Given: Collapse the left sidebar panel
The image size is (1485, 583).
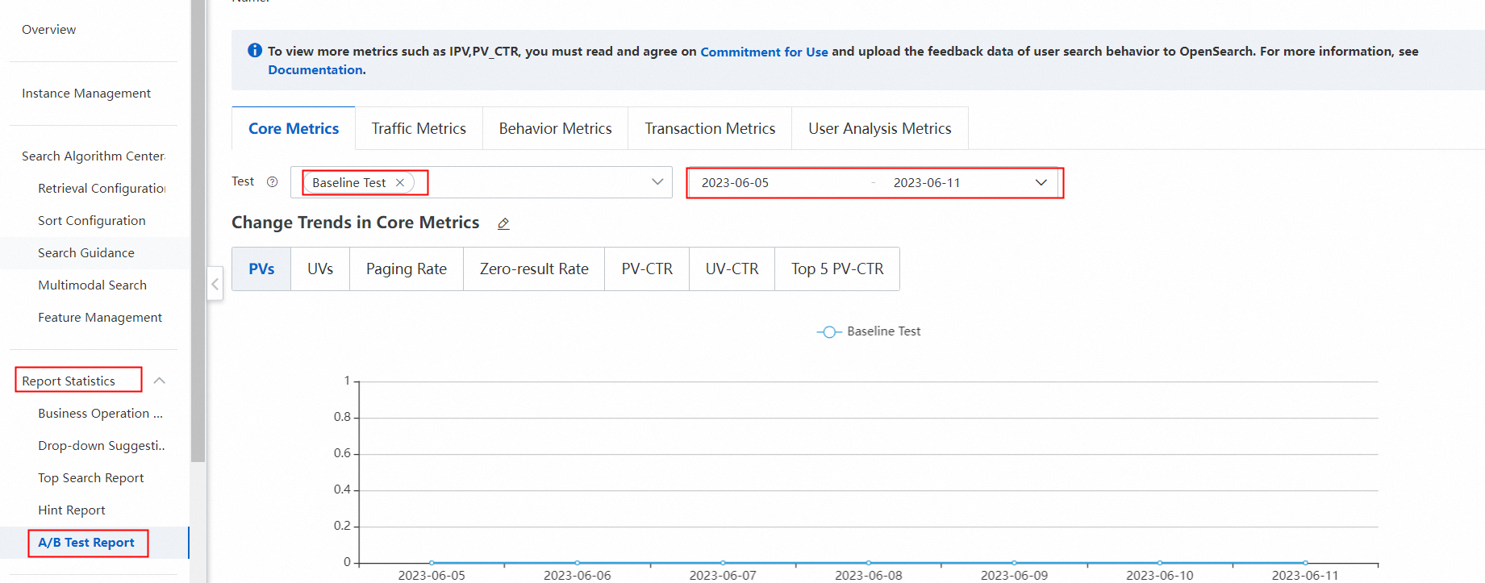Looking at the screenshot, I should point(215,284).
